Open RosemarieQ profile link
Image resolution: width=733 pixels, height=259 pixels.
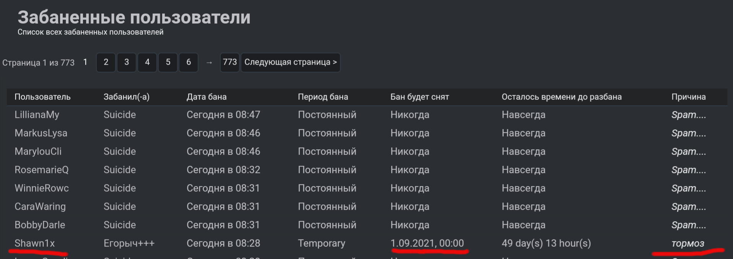41,170
